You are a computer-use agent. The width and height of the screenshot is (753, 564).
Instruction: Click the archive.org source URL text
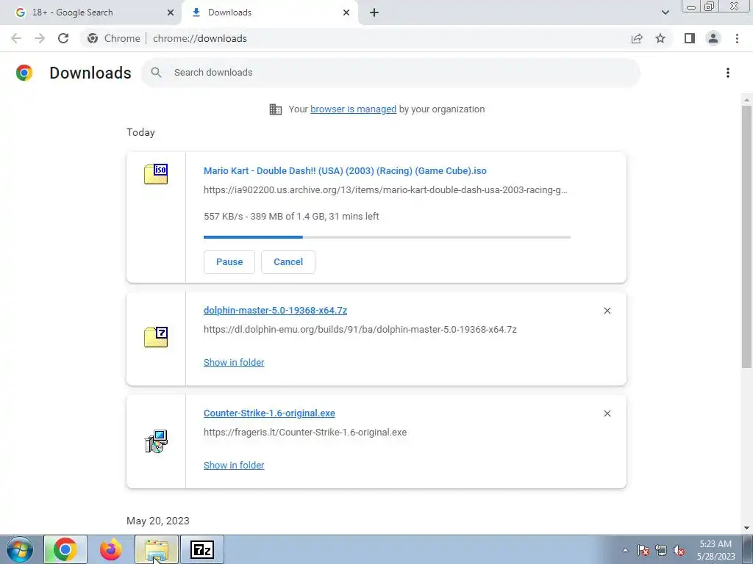tap(385, 190)
